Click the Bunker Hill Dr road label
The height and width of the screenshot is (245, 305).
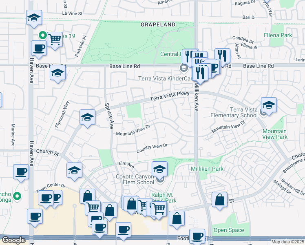coord(292,187)
